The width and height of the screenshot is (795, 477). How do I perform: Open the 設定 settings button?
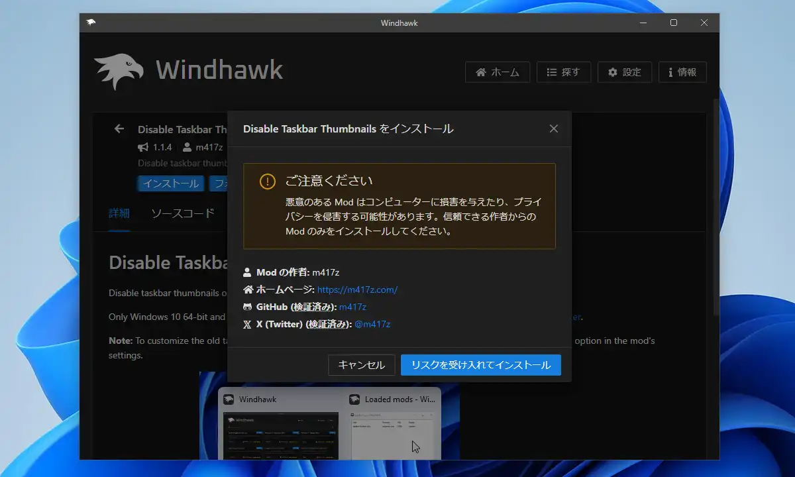(625, 72)
